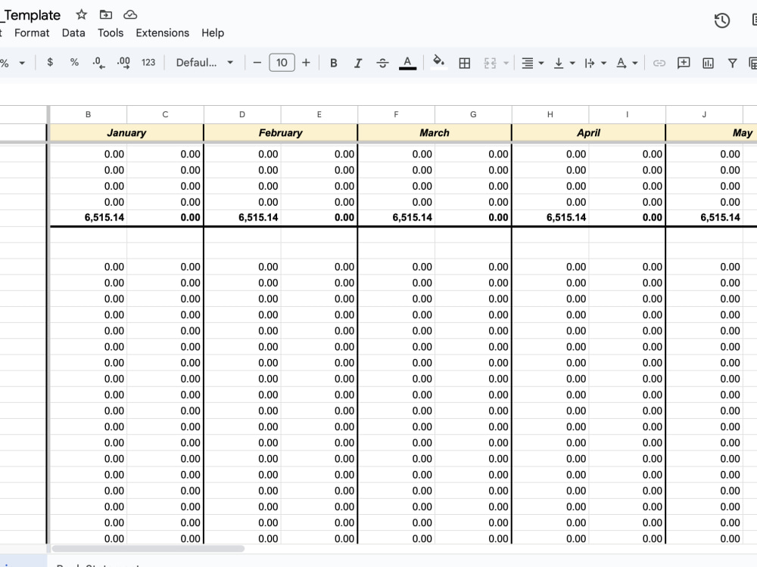Click the March header cell
The image size is (757, 567).
[435, 132]
